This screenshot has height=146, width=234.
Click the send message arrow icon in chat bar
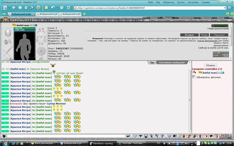[x=128, y=136]
